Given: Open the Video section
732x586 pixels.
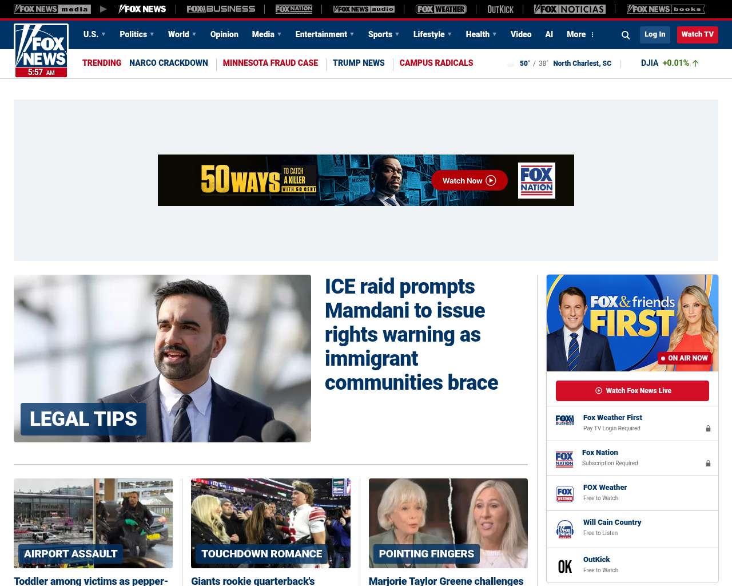Looking at the screenshot, I should tap(521, 34).
